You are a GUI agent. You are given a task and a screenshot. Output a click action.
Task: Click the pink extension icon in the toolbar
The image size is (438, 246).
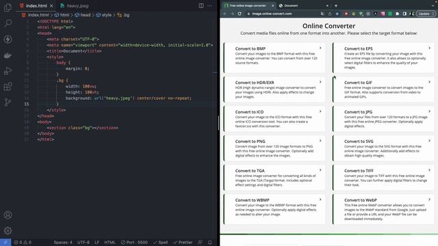click(x=383, y=14)
